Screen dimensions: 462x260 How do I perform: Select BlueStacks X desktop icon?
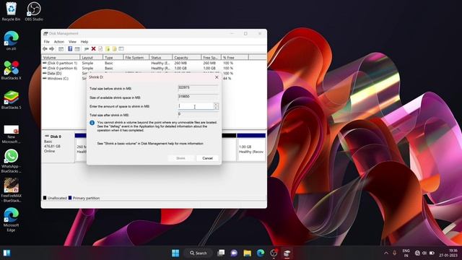click(12, 71)
